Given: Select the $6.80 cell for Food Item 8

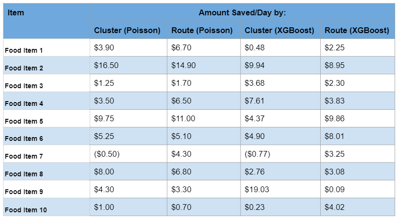Looking at the screenshot, I should tap(181, 172).
